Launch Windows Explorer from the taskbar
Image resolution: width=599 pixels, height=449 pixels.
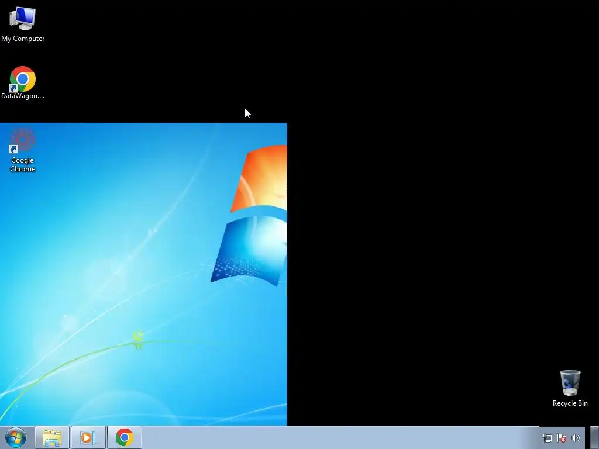(x=52, y=437)
